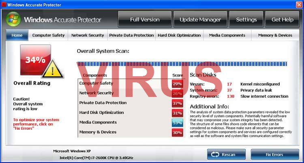Switch to the Computer Safety tab
304x163 pixels.
pos(48,35)
